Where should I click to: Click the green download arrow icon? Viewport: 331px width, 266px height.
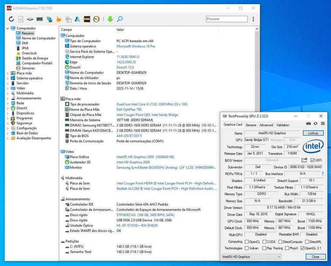[110, 19]
